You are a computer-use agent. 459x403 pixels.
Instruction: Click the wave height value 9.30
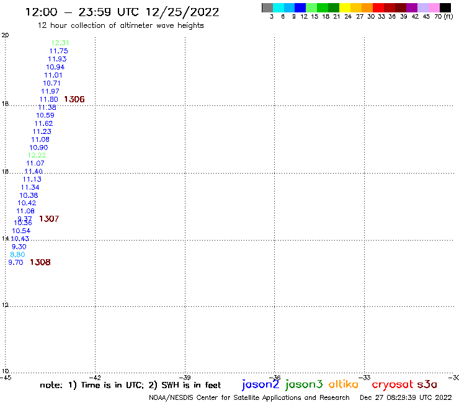(x=19, y=247)
